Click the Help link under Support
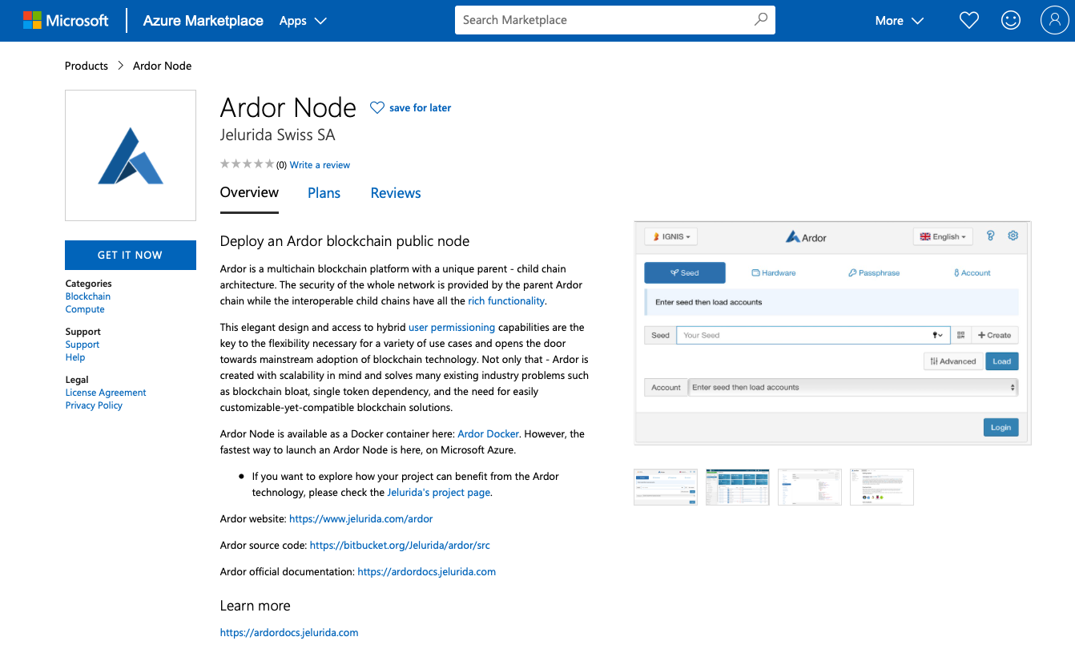 [x=74, y=357]
